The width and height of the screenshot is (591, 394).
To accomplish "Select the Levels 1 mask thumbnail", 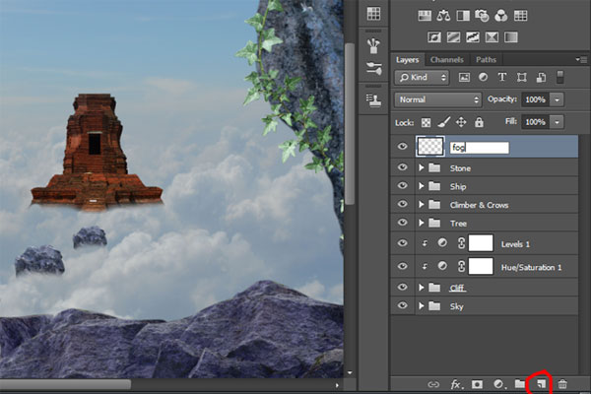I will click(x=480, y=243).
